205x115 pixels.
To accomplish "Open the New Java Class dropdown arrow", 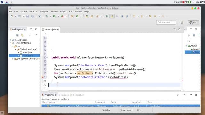I will [81, 16].
